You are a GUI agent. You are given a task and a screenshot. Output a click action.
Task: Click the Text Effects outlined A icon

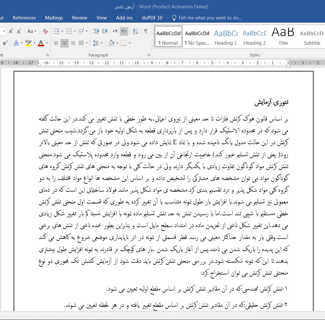pos(16,43)
